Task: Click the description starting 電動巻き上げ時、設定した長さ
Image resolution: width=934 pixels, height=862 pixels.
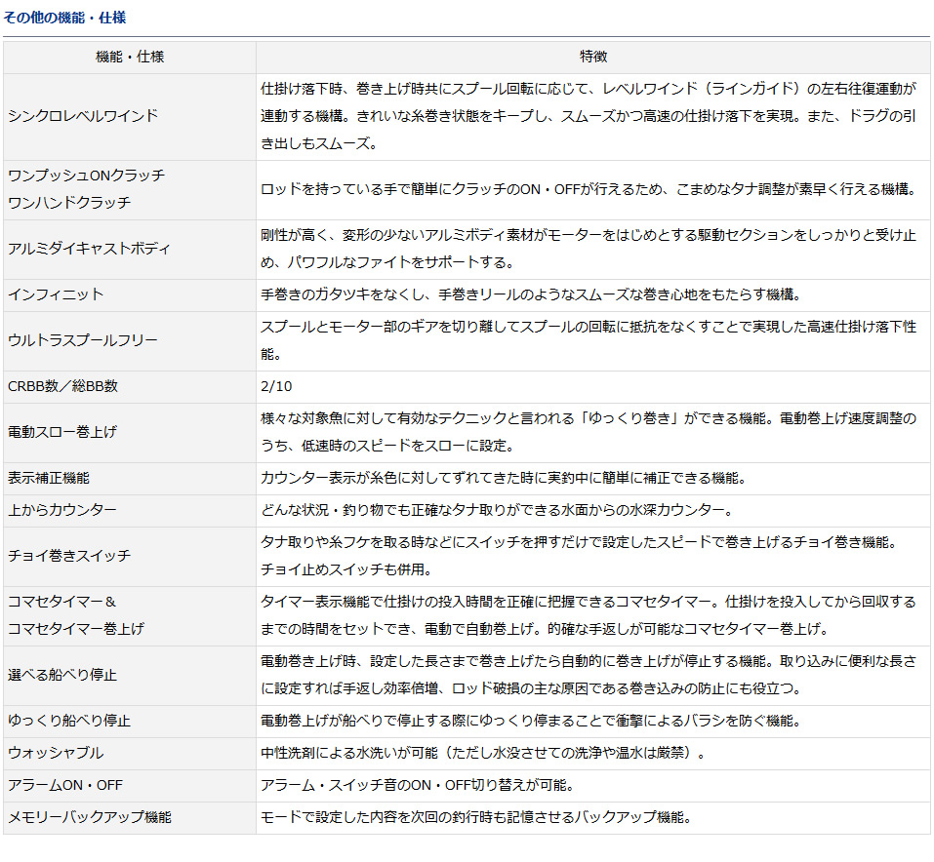Action: click(589, 675)
